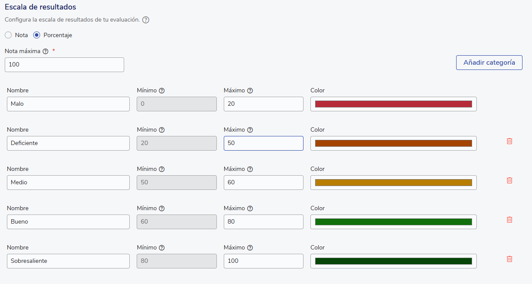Show help tooltip for Nota máxima
This screenshot has width=532, height=284.
point(45,51)
